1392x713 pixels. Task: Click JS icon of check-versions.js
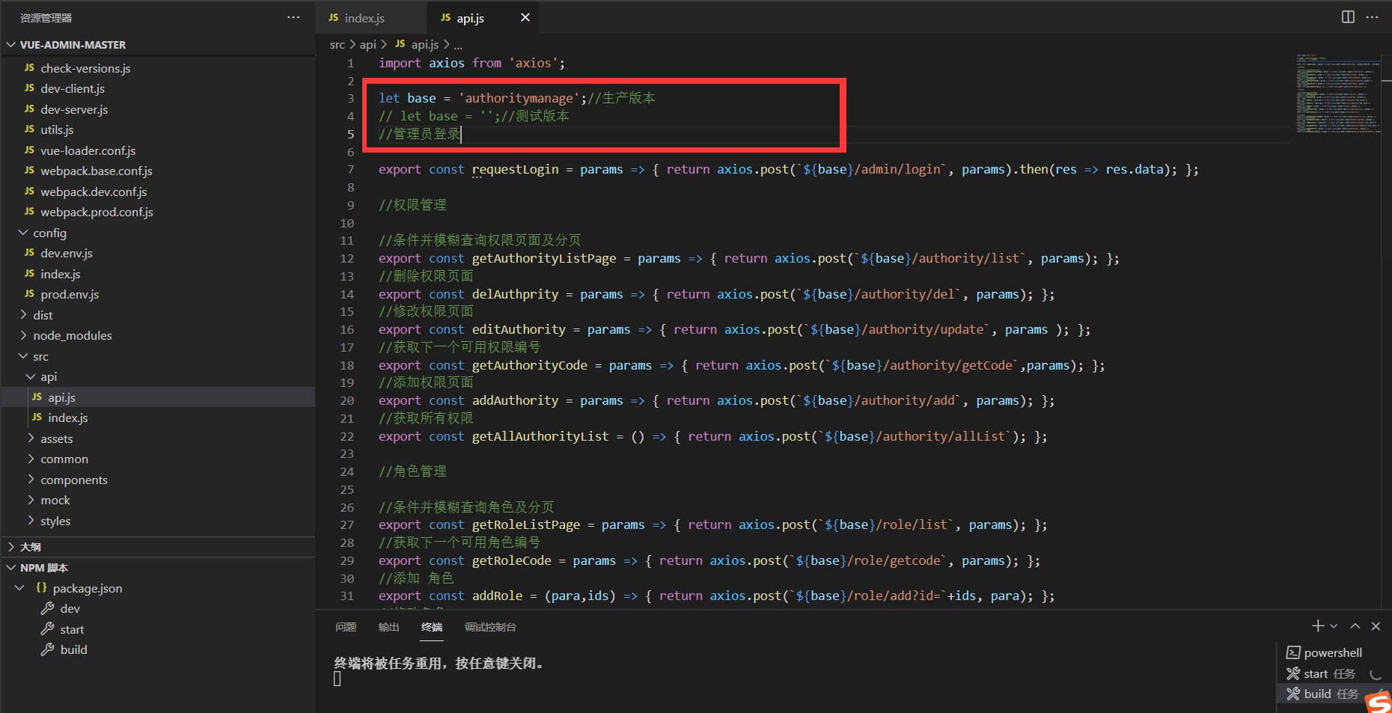point(29,68)
